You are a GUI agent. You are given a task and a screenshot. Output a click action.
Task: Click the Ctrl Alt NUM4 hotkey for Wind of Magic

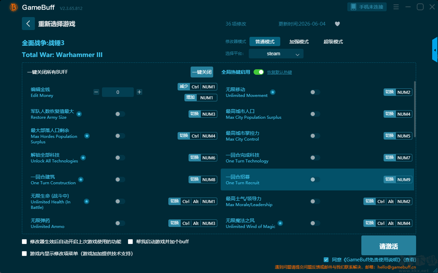click(388, 223)
